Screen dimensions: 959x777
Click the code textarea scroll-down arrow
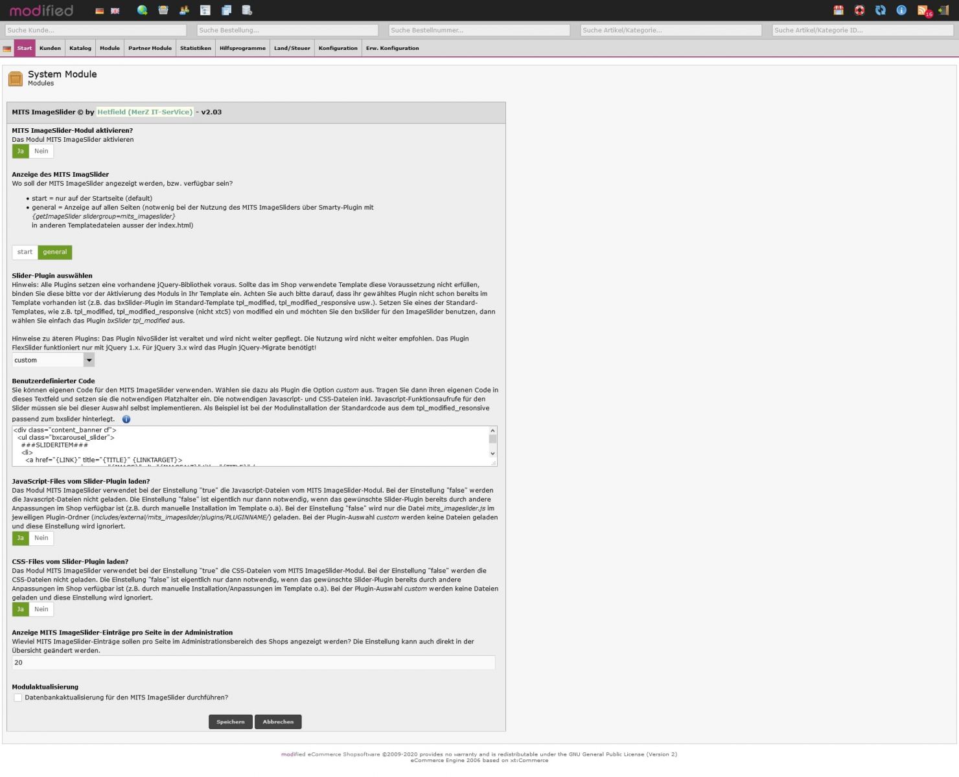pyautogui.click(x=493, y=454)
